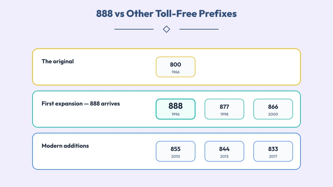Click the year 2000 under 866
The height and width of the screenshot is (187, 333).
(273, 114)
